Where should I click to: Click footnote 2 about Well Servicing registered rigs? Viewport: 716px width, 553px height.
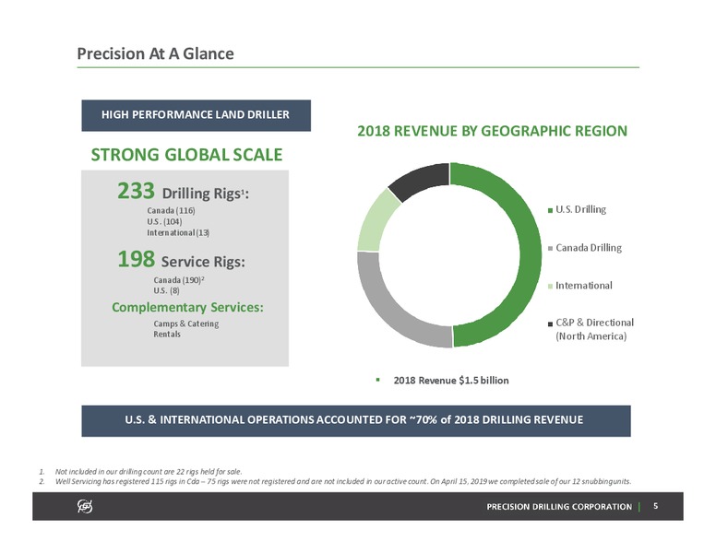tap(343, 482)
